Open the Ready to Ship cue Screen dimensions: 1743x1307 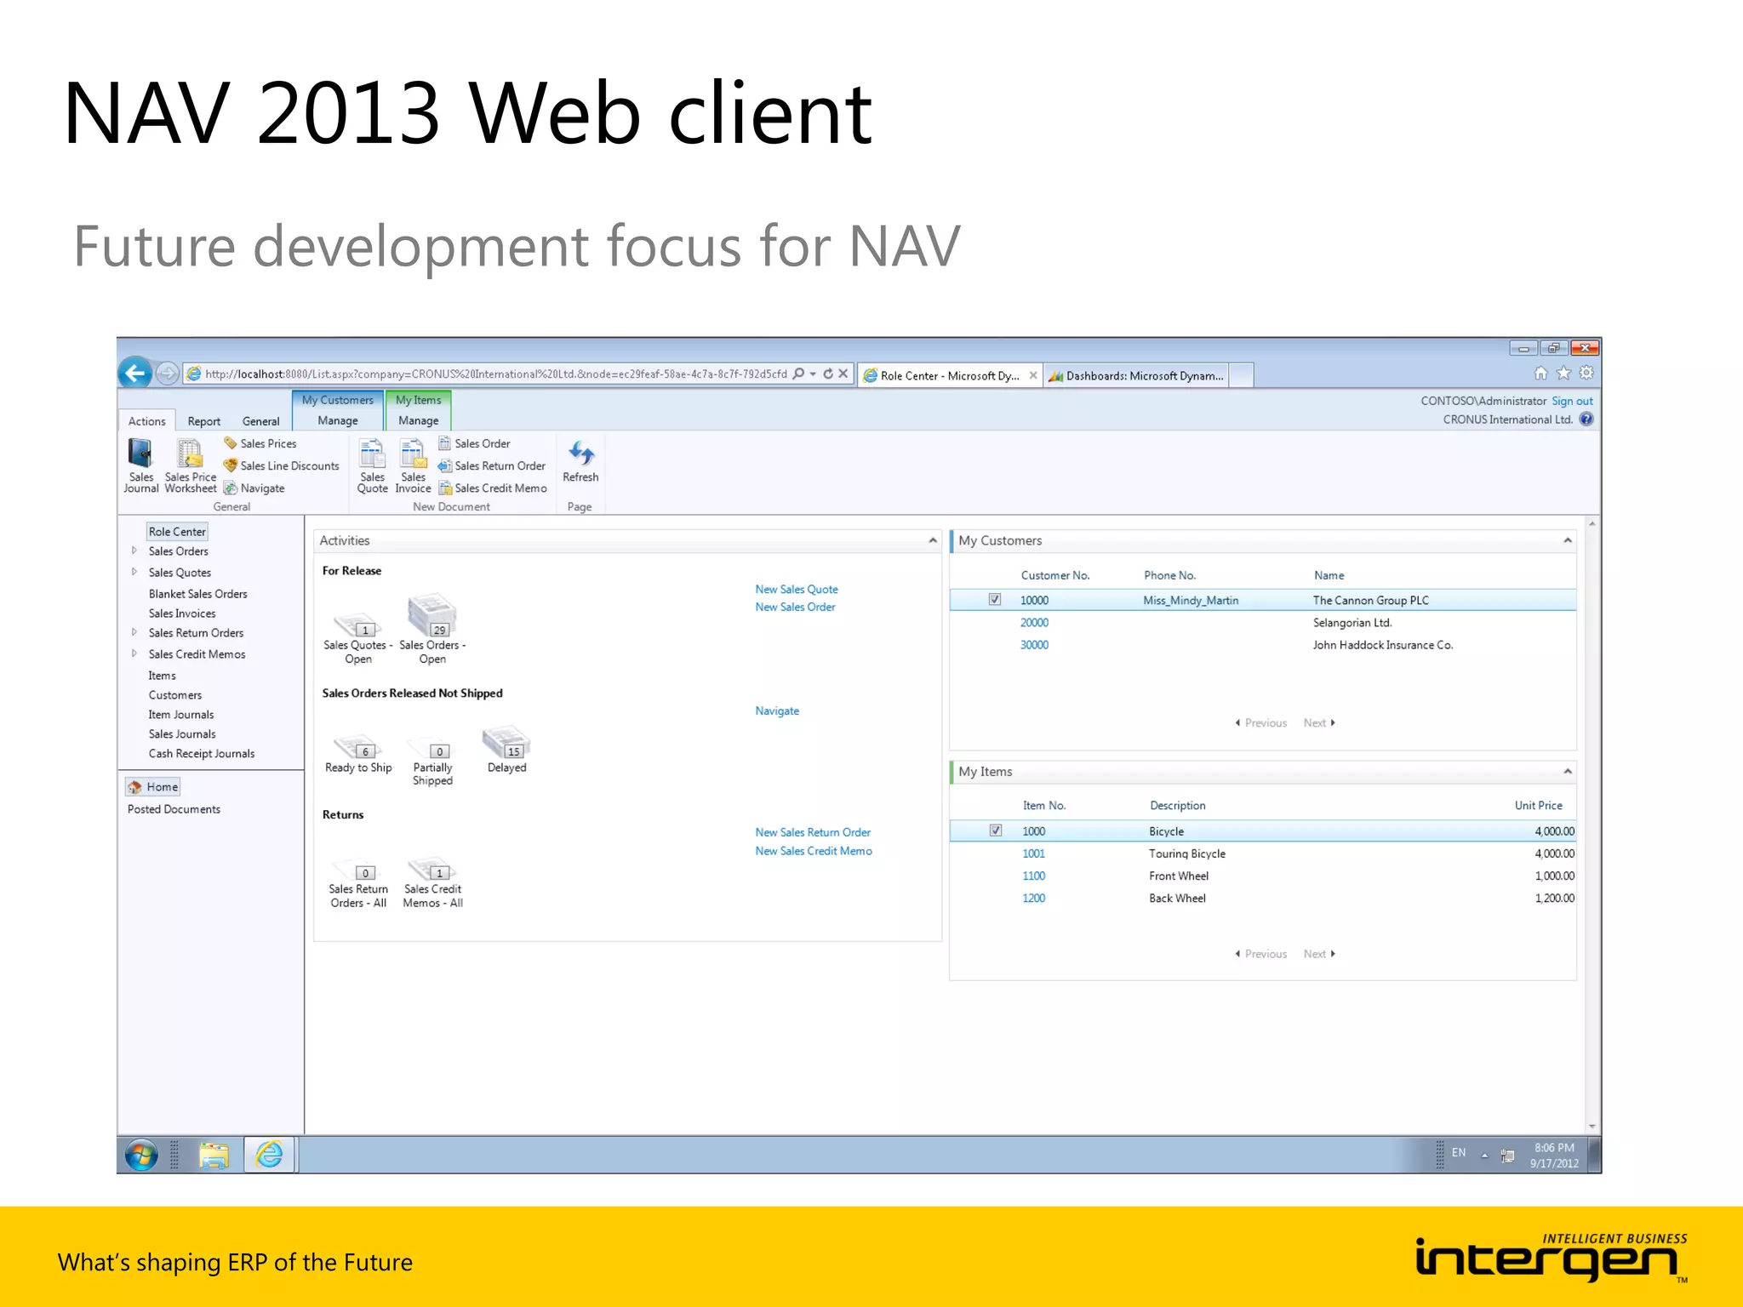point(358,754)
